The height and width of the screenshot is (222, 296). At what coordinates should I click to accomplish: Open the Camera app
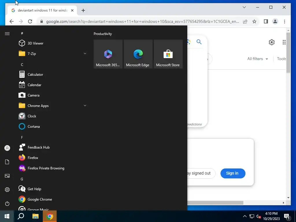click(x=53, y=95)
